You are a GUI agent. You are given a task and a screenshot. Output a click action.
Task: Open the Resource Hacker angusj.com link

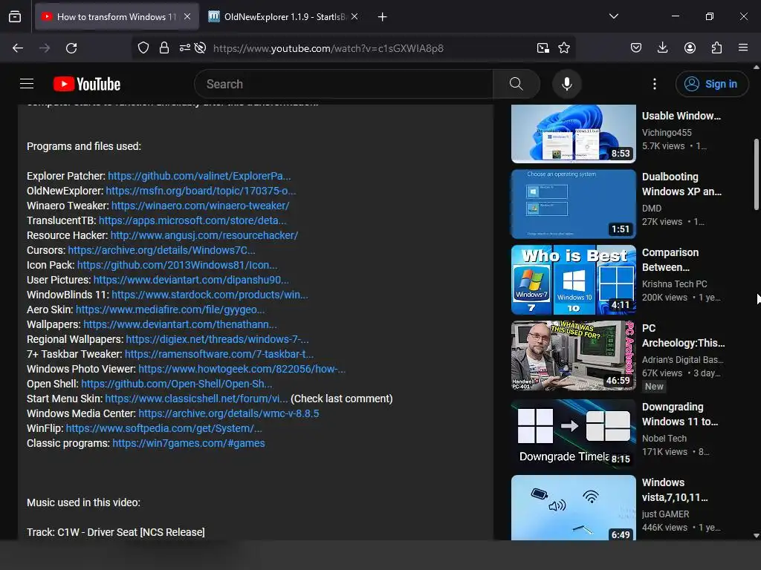pos(204,235)
